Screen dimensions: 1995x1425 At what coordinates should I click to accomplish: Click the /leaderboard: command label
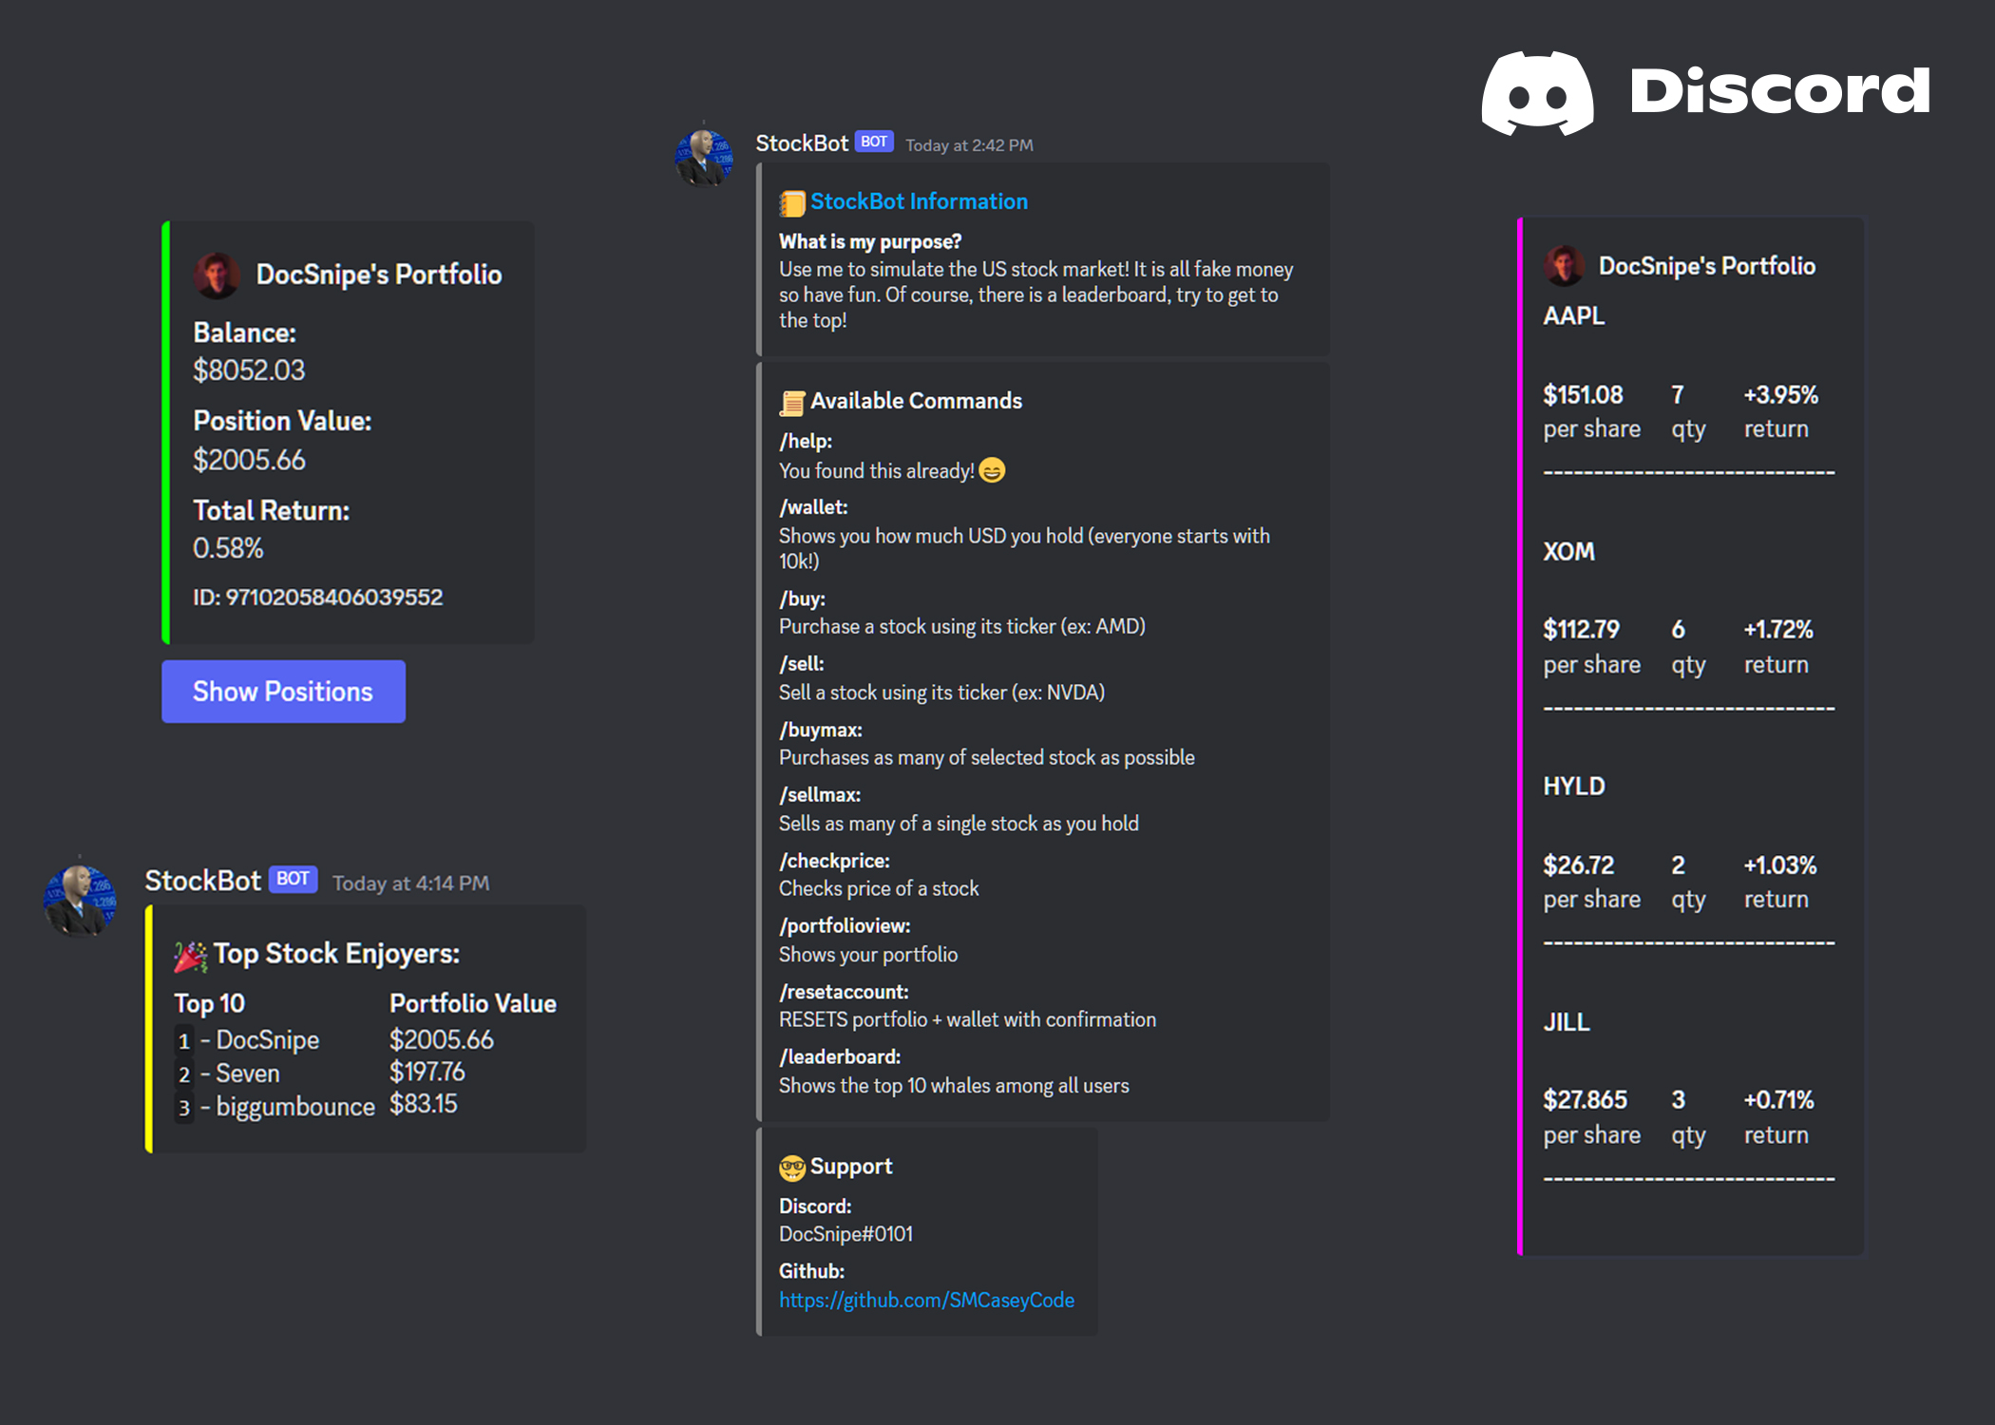[x=840, y=1056]
